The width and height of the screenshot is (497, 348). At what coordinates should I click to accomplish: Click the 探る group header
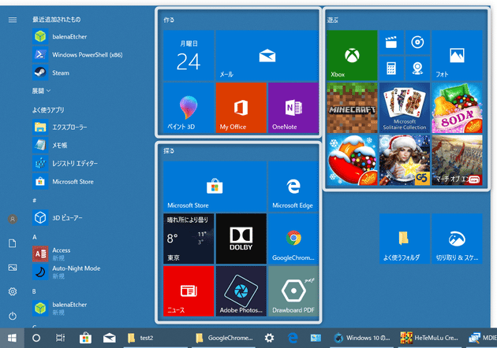coord(169,151)
